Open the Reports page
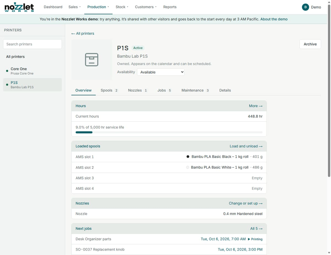Screen dimensions: 331x255 (170, 7)
